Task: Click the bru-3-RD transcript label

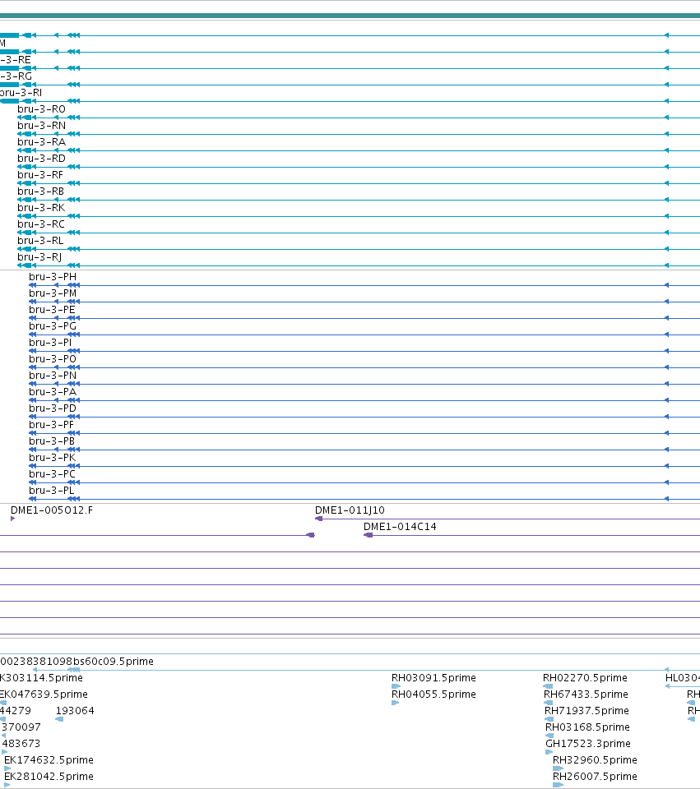Action: [x=41, y=159]
